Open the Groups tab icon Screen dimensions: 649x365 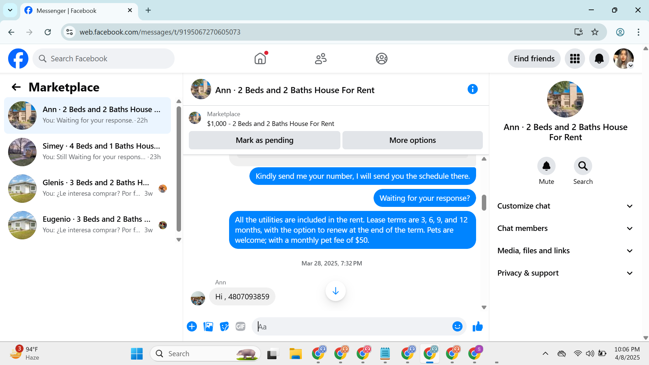pos(381,59)
